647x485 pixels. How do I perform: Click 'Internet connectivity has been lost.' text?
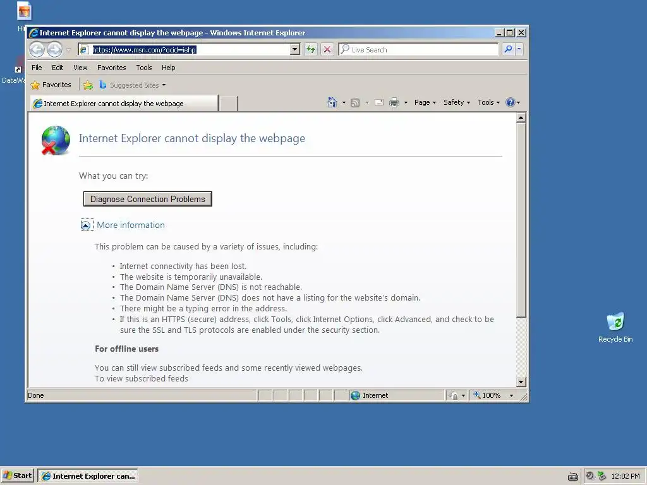point(183,266)
